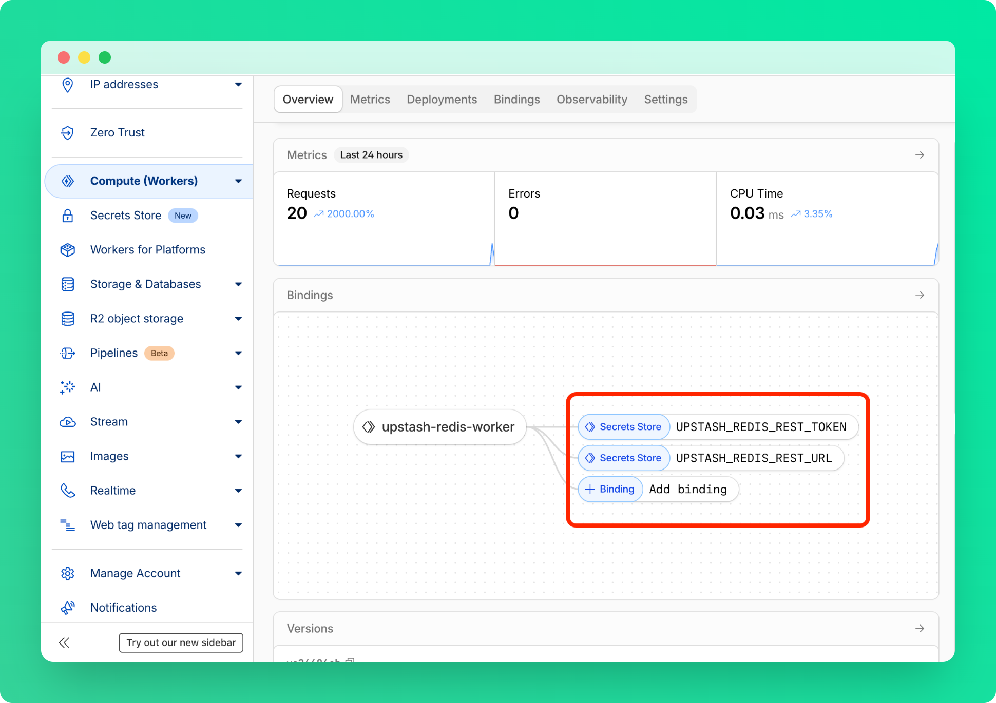Screen dimensions: 996x703
Task: Open Secrets Store sidebar link
Action: click(126, 216)
